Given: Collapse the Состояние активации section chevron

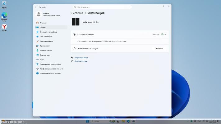Looking at the screenshot, I should [166, 34].
